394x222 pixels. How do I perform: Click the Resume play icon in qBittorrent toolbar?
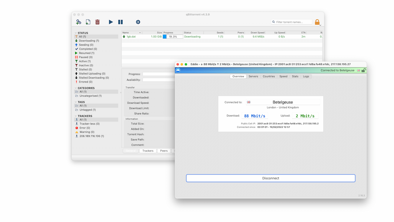pyautogui.click(x=111, y=22)
